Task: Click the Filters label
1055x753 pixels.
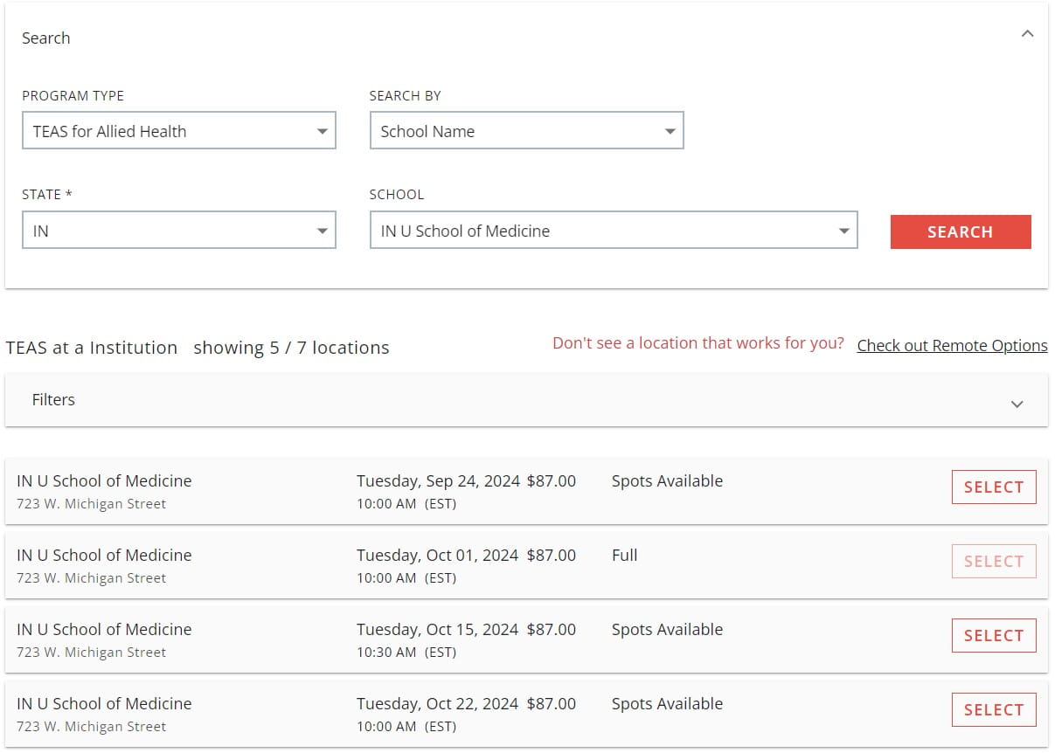Action: tap(53, 400)
